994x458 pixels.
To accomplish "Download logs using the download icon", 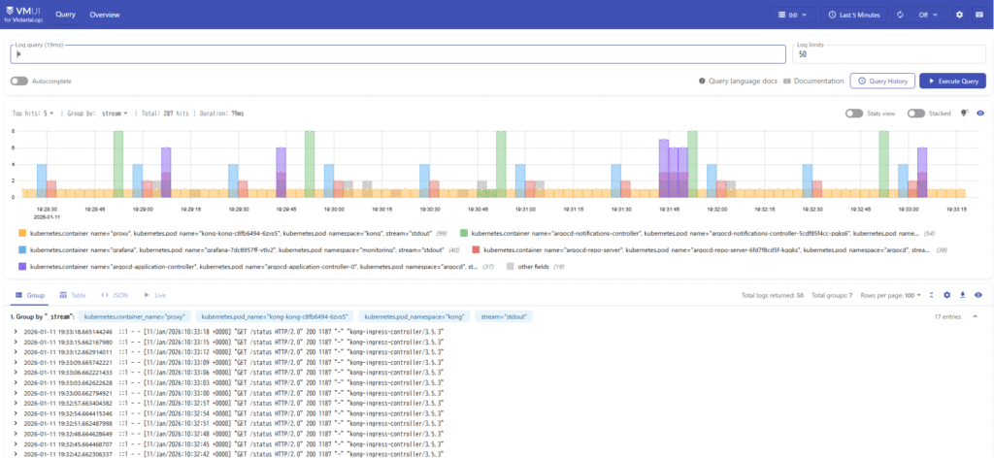I will [x=962, y=294].
